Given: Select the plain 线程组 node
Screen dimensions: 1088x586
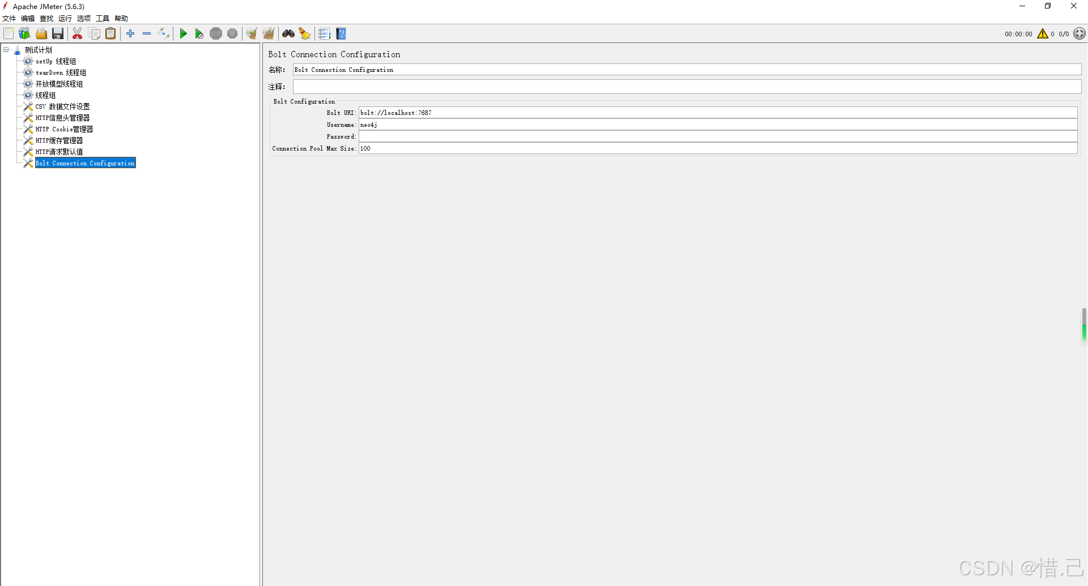Looking at the screenshot, I should (45, 95).
